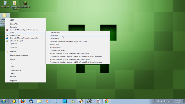Open Thunderbird from the taskbar
The height and width of the screenshot is (104, 185).
[x=31, y=101]
